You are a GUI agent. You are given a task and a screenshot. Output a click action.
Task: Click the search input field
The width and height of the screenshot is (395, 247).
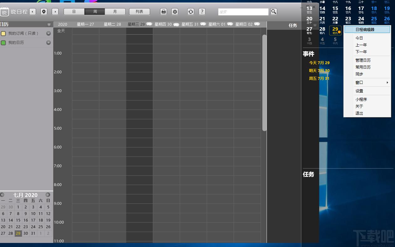(x=243, y=12)
